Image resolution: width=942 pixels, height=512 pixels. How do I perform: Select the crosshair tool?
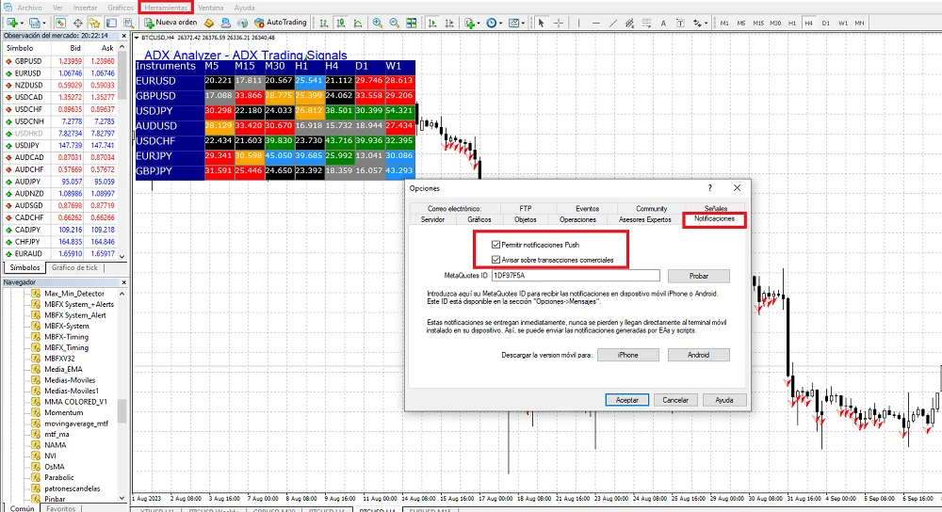point(559,23)
